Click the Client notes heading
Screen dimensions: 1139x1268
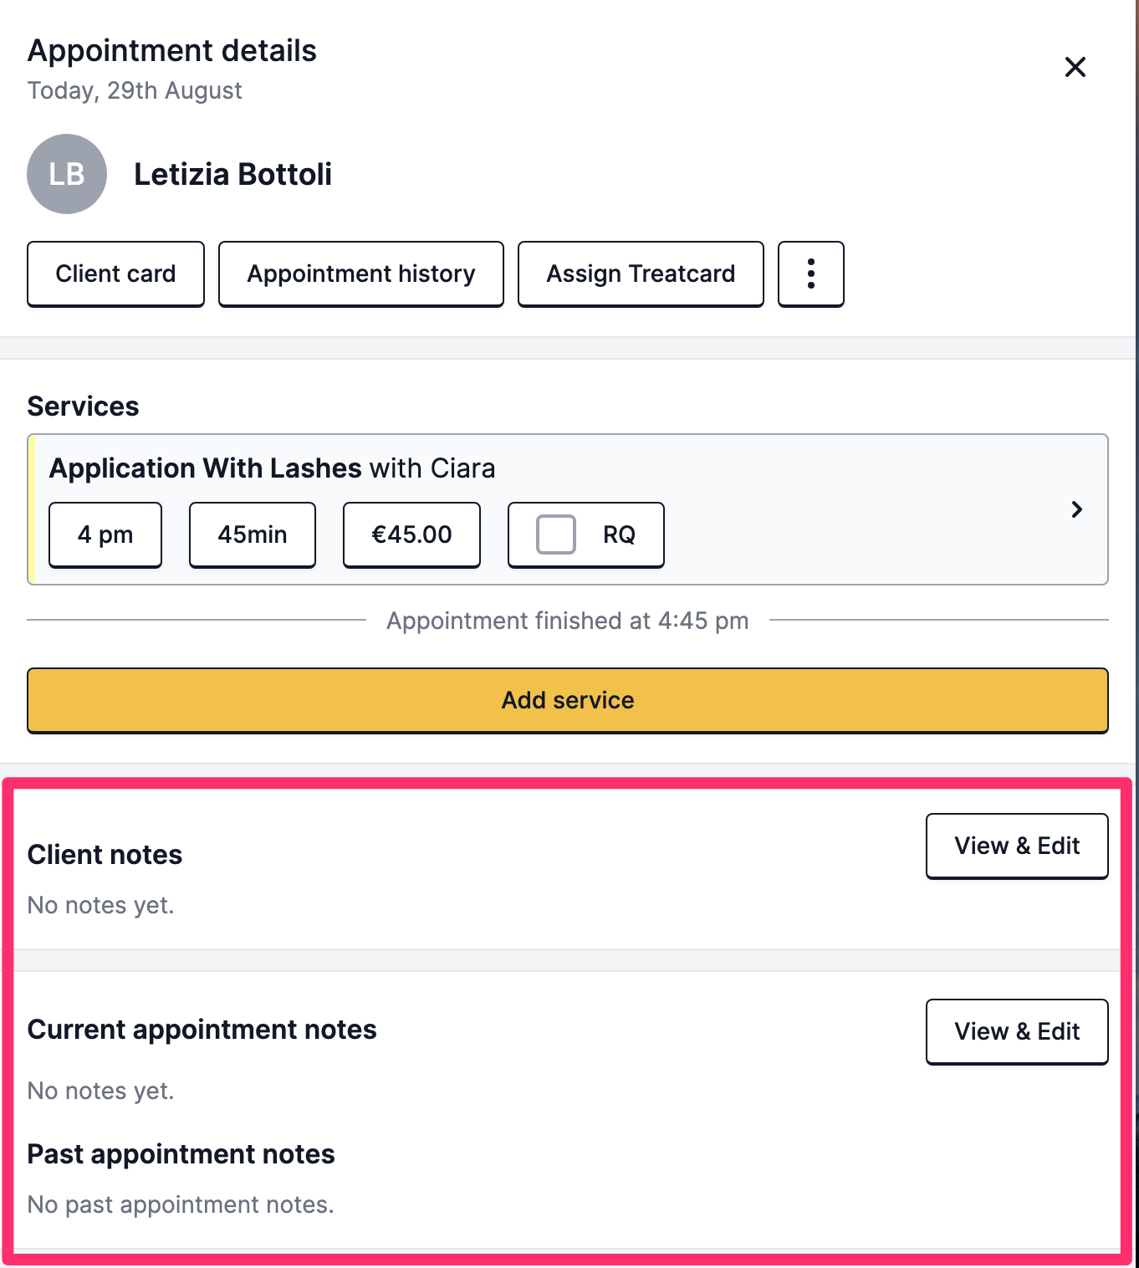105,855
